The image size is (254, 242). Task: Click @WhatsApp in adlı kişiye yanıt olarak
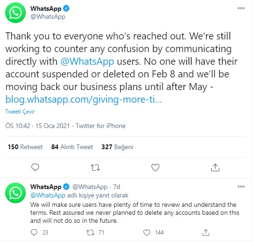coord(48,196)
